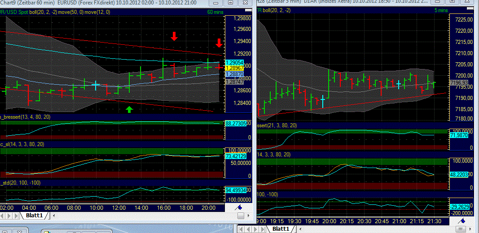This screenshot has height=233, width=479.
Task: Click the 1,29800 value on EURUSD price axis
Action: 242,18
